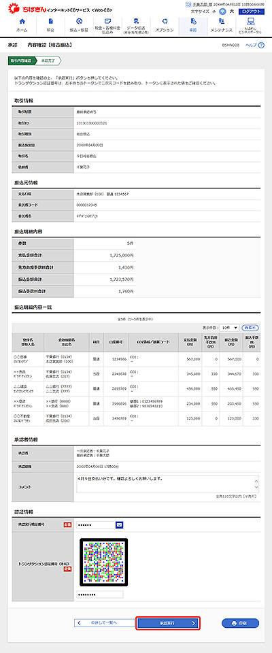The width and height of the screenshot is (272, 653).
Task: Go to the ホーム home icon
Action: pyautogui.click(x=22, y=21)
